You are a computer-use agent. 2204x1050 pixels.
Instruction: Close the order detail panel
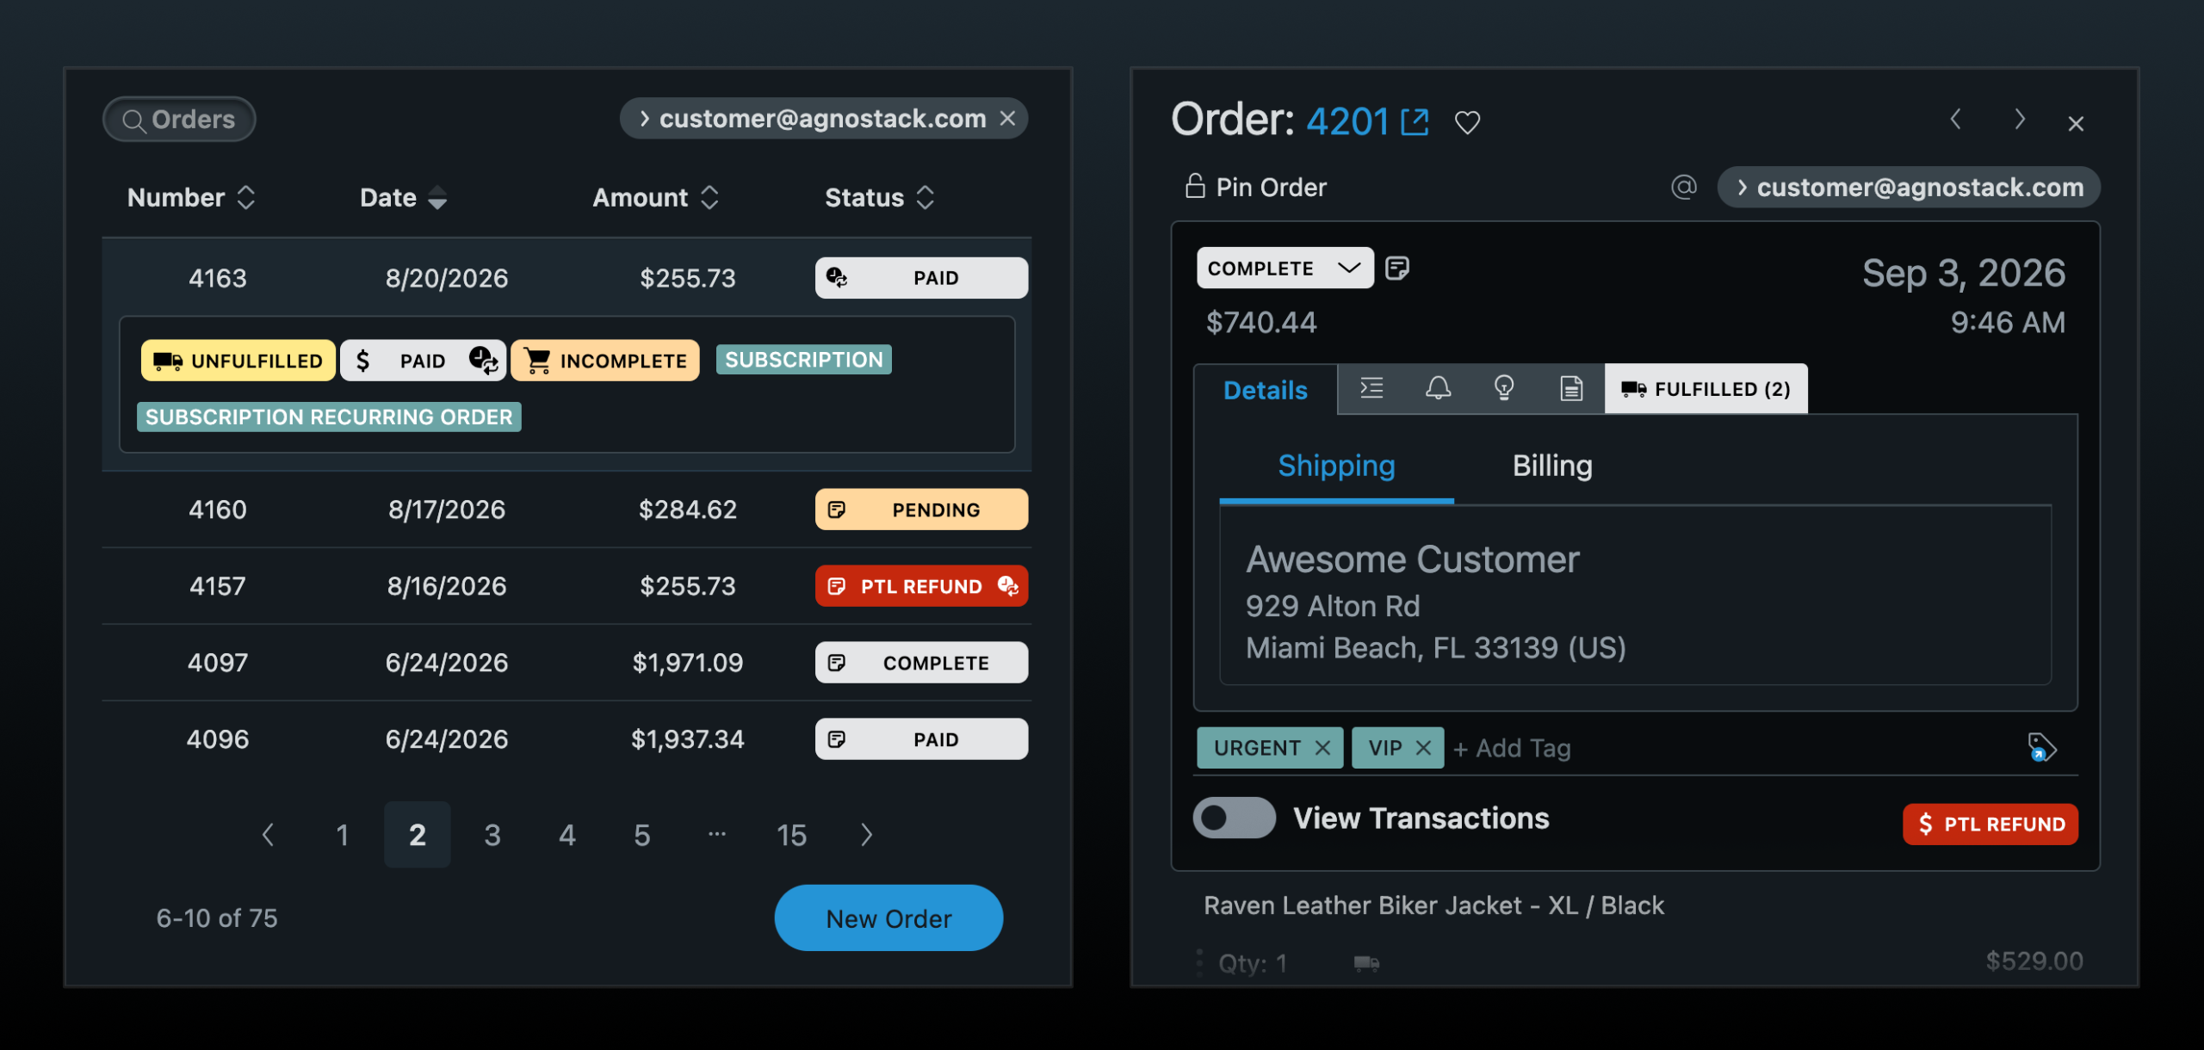click(2076, 124)
